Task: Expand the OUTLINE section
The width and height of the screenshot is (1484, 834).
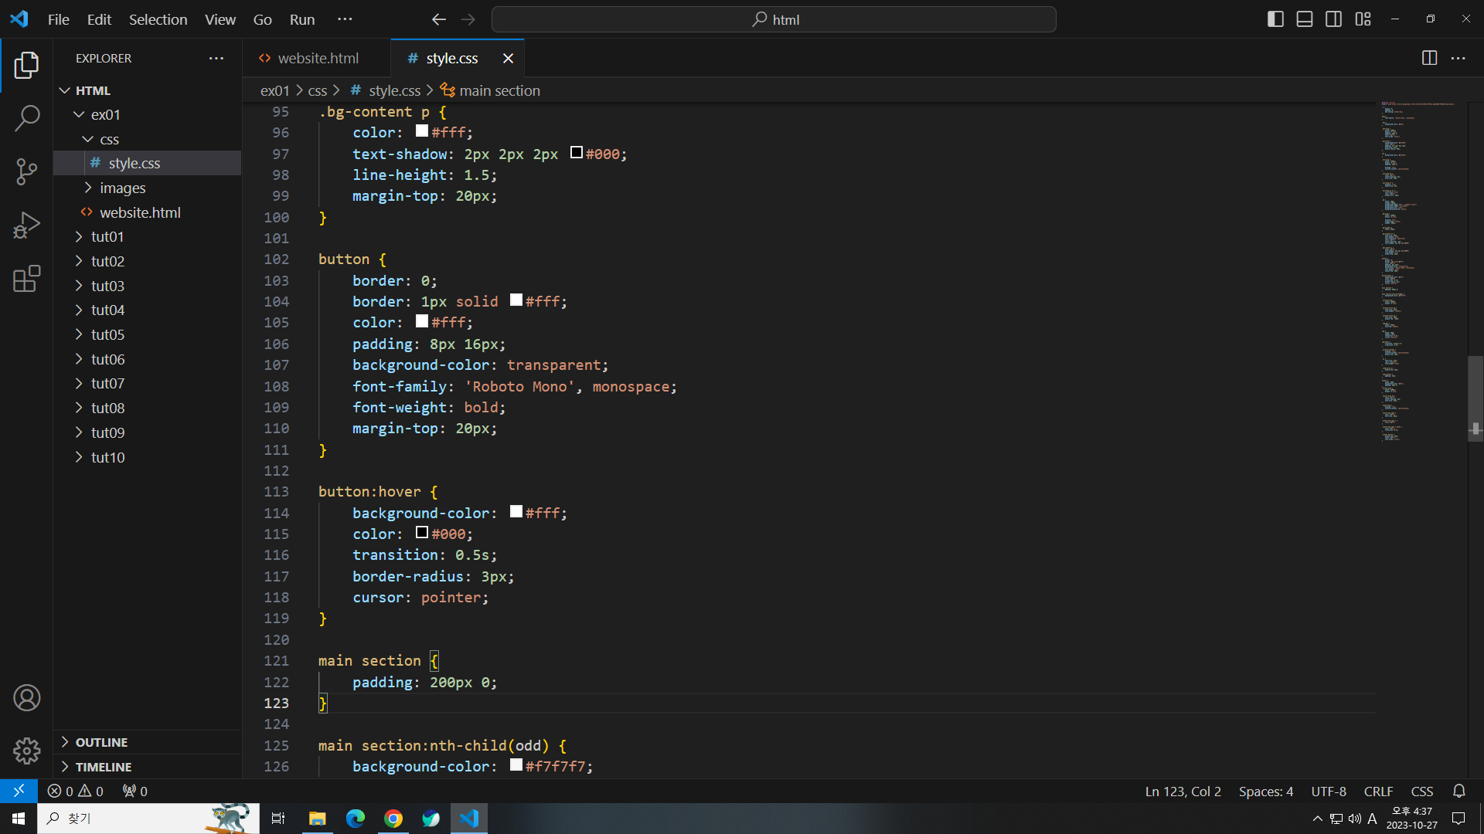Action: [101, 742]
